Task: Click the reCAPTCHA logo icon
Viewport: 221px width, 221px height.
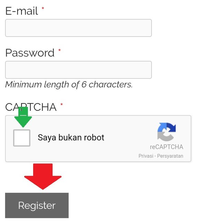Action: pyautogui.click(x=166, y=132)
